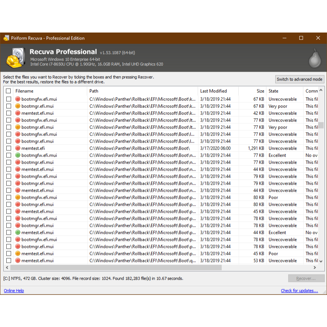Open the Online Help link
Screen dimensions: 327x327
pyautogui.click(x=14, y=291)
